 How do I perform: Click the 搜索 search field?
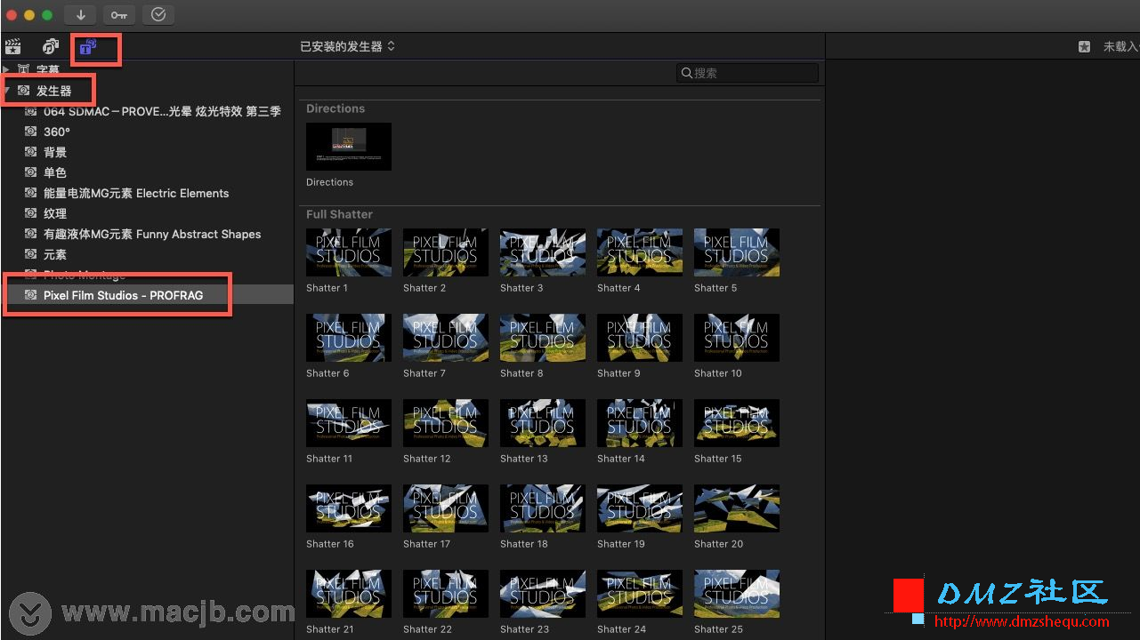(748, 73)
